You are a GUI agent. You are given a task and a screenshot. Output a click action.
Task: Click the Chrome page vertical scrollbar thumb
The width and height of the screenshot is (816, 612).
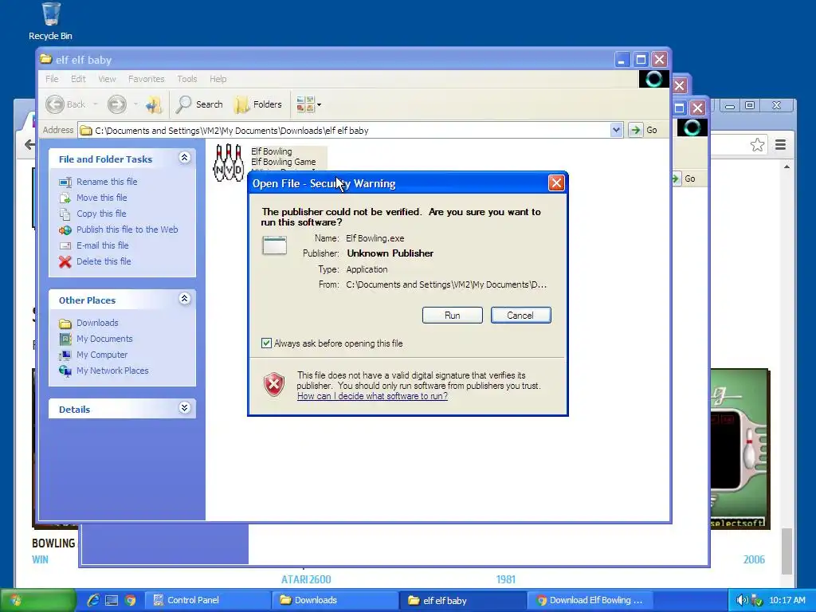(787, 551)
